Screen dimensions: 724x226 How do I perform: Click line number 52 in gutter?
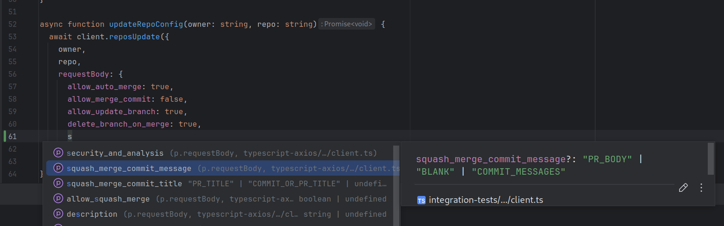(x=13, y=24)
